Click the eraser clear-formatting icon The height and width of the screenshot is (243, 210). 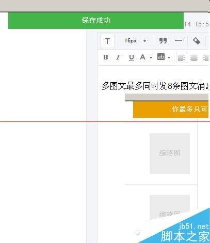197,41
